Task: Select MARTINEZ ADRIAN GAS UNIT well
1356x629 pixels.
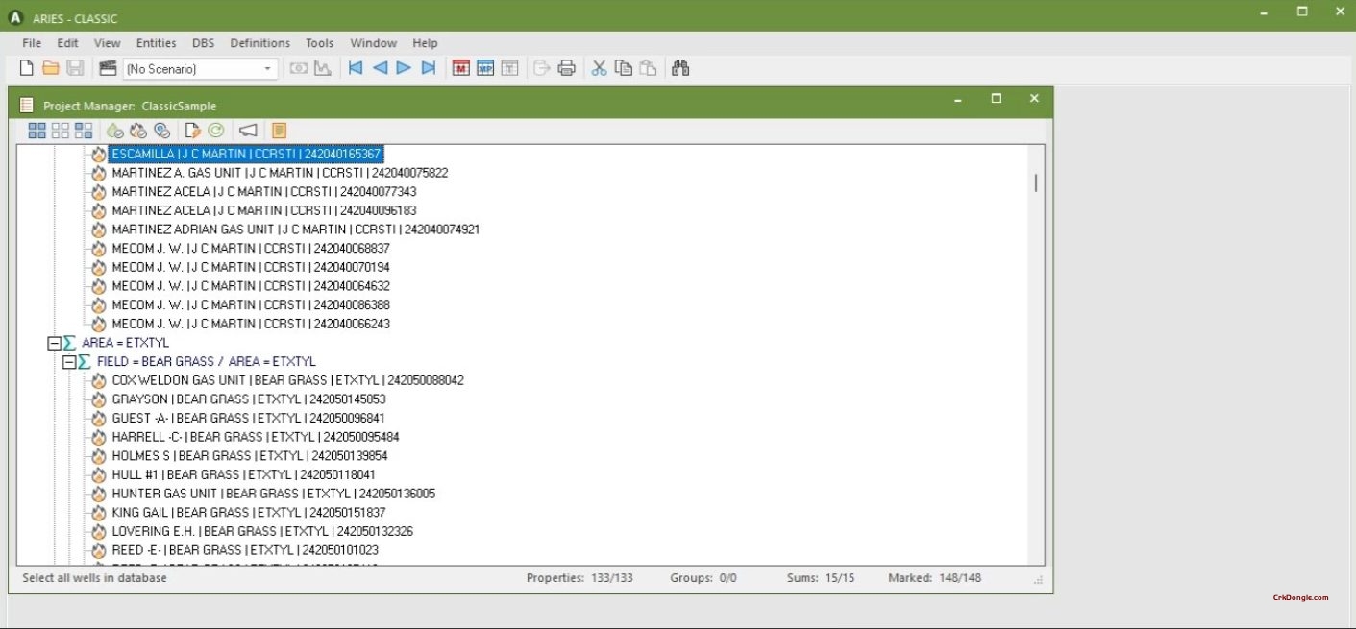Action: tap(296, 230)
